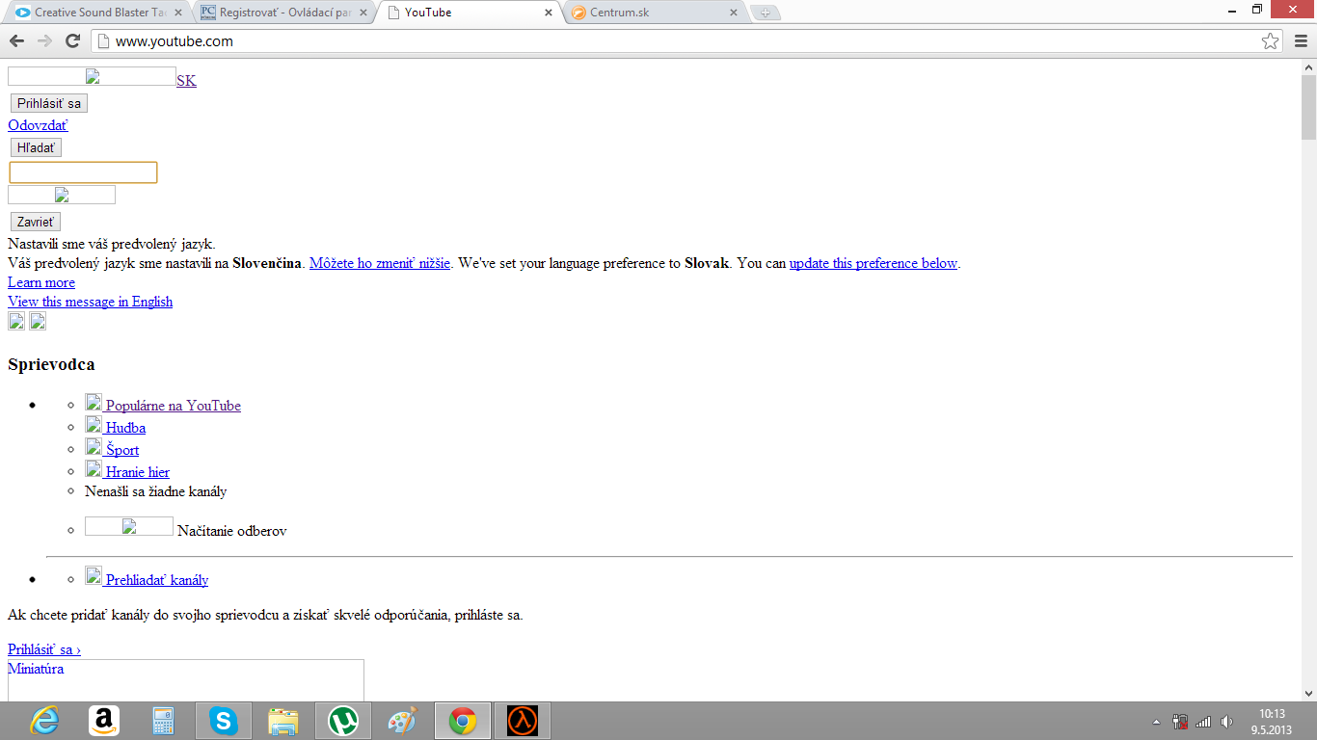
Task: Open Half-Life from the taskbar
Action: click(x=523, y=721)
